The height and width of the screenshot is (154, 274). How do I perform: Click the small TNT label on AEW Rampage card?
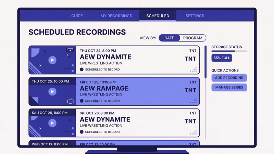(x=193, y=82)
